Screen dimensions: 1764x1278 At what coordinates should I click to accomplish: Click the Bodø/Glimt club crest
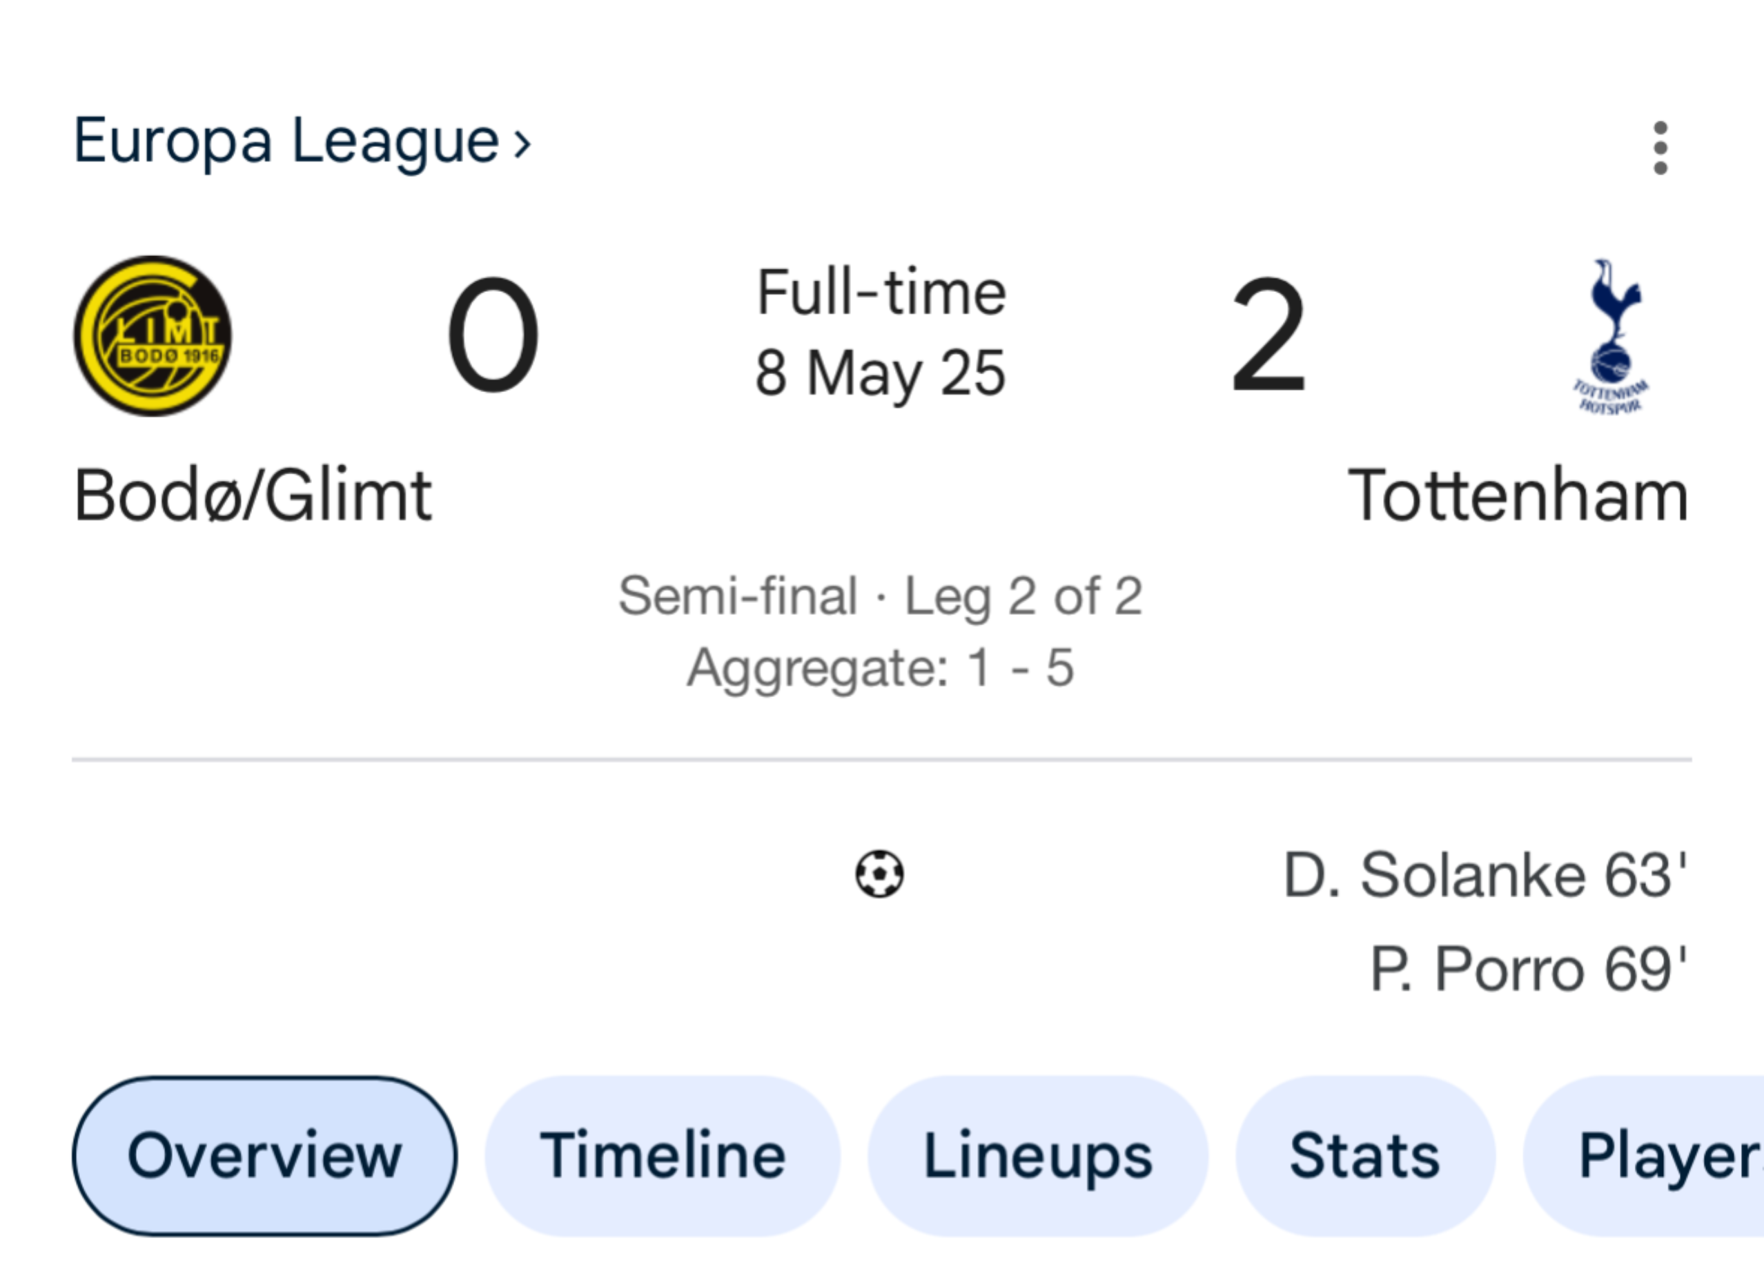[153, 336]
